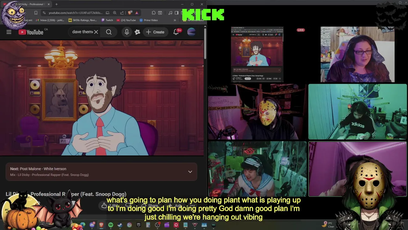The image size is (408, 230).
Task: Open the IMDb: Ratings bookmark
Action: [83, 20]
